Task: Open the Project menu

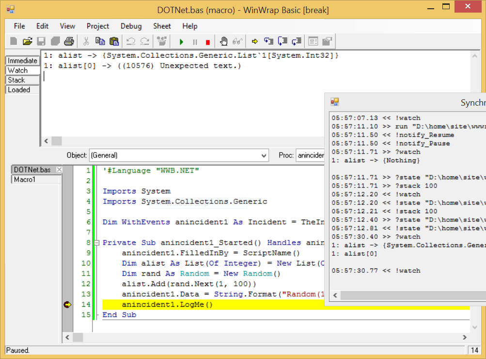Action: click(x=97, y=26)
